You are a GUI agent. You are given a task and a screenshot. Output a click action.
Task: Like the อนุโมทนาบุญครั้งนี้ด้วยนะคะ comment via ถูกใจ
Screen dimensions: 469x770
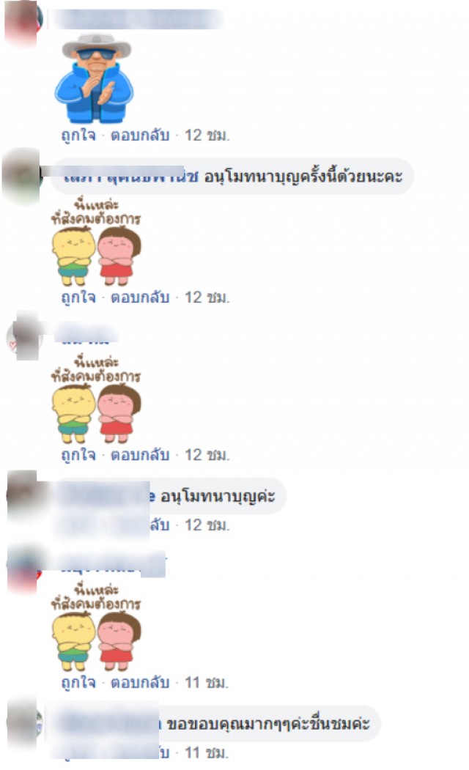click(78, 297)
